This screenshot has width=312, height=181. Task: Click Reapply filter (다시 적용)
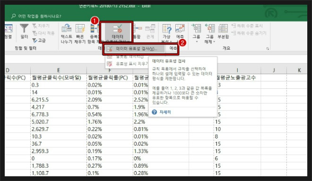(x=43, y=33)
